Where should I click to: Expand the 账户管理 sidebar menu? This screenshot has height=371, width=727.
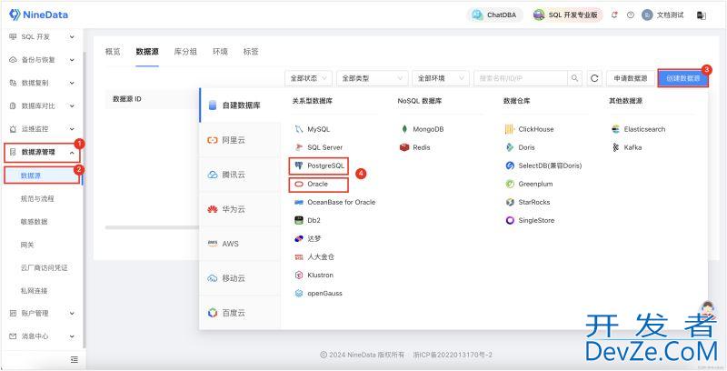42,314
